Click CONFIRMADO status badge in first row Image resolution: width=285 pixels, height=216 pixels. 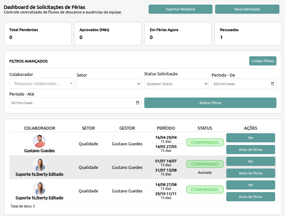click(x=205, y=143)
